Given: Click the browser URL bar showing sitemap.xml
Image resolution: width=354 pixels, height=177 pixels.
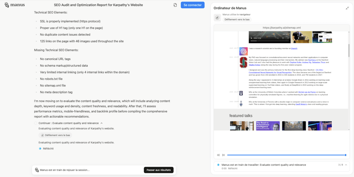Looking at the screenshot, I should 282,28.
